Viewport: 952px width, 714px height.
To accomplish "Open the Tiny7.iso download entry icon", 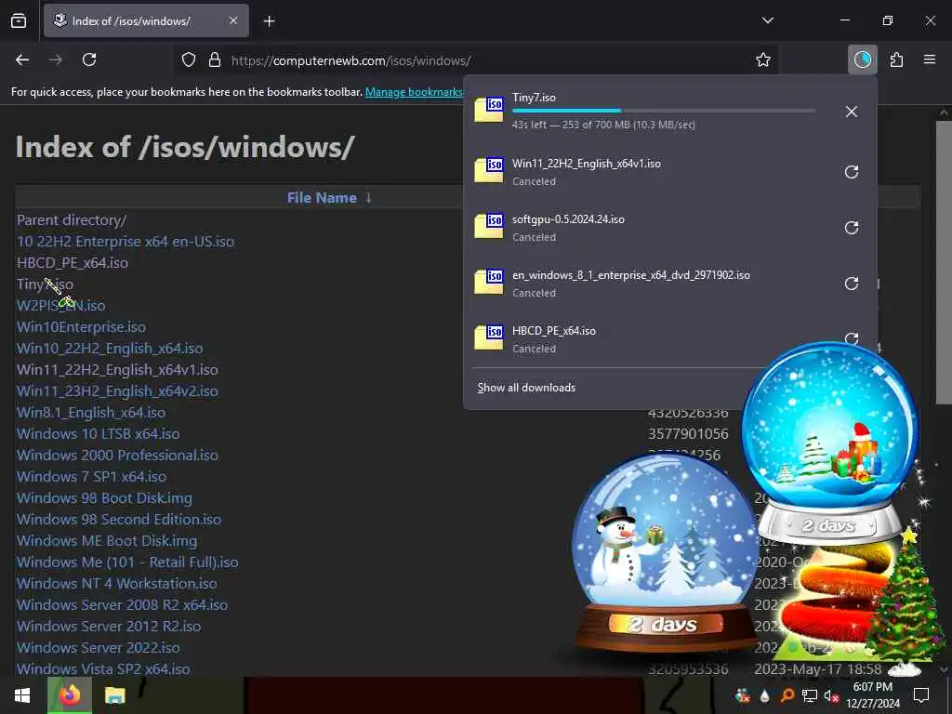I will tap(489, 110).
